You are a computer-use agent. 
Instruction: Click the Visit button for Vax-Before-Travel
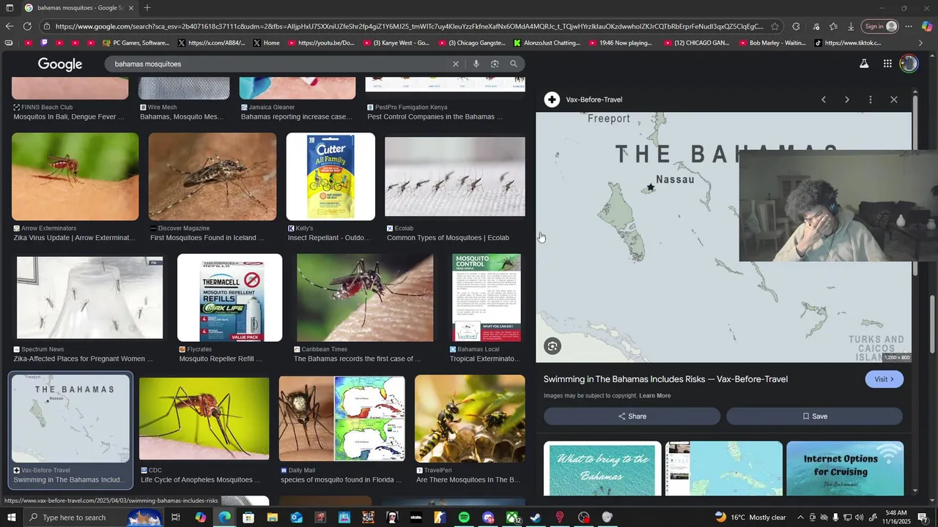pos(885,379)
